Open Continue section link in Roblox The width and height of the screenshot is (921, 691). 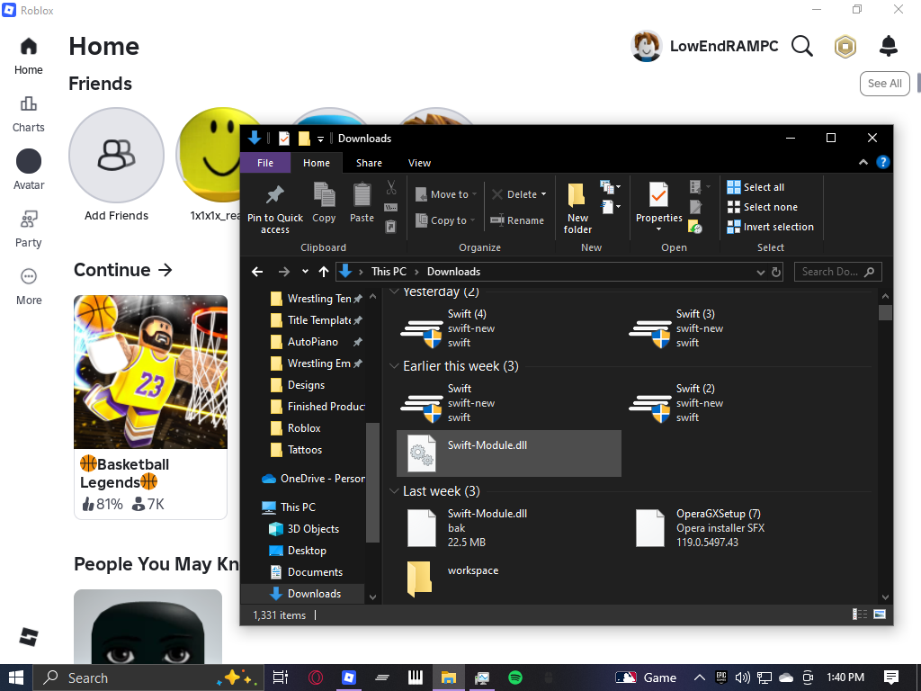(122, 270)
